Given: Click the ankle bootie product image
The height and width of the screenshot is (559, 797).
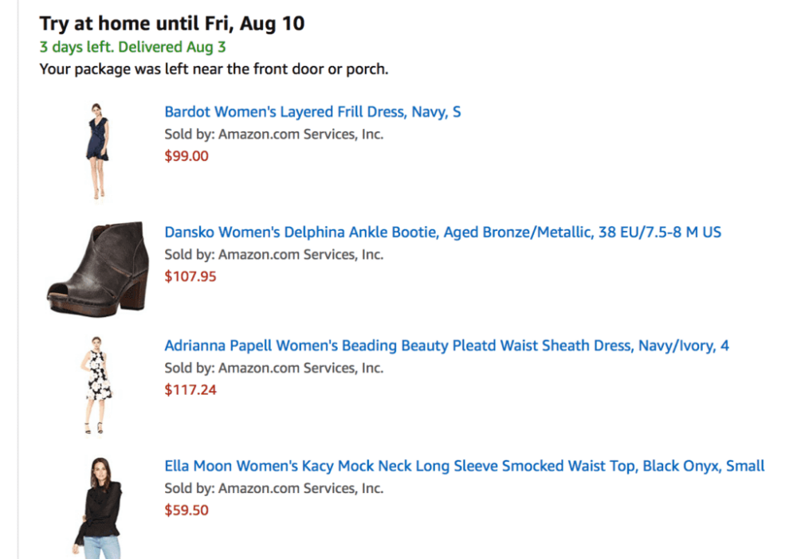Looking at the screenshot, I should pos(96,266).
